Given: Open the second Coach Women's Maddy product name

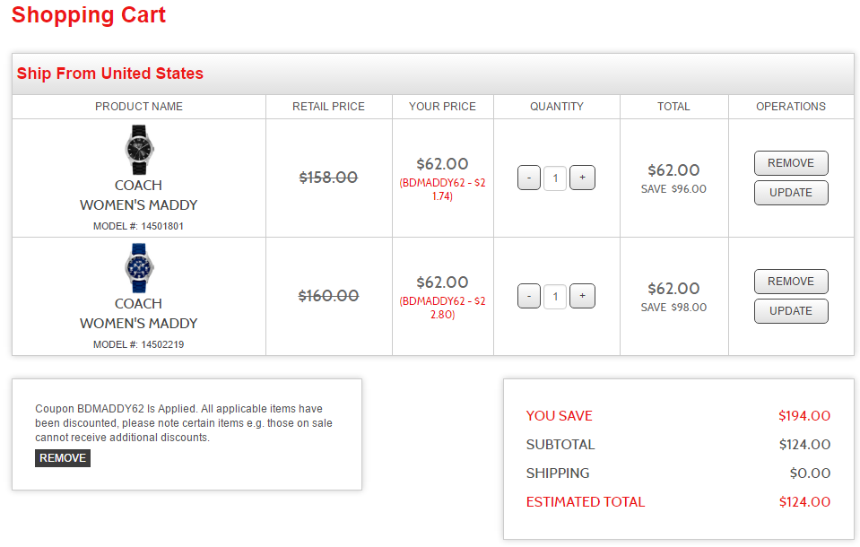Looking at the screenshot, I should [138, 314].
